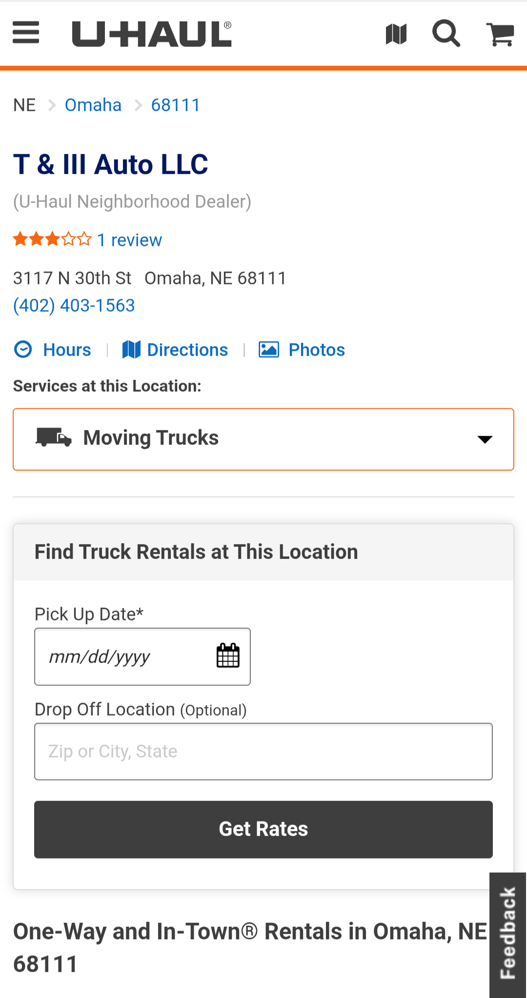Tap the U-Haul logo
Viewport: 527px width, 998px height.
152,34
